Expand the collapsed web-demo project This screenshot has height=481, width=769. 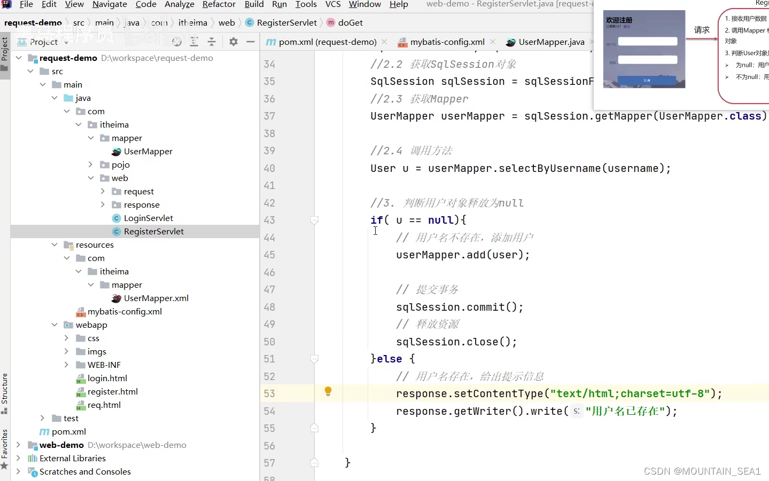pos(18,445)
